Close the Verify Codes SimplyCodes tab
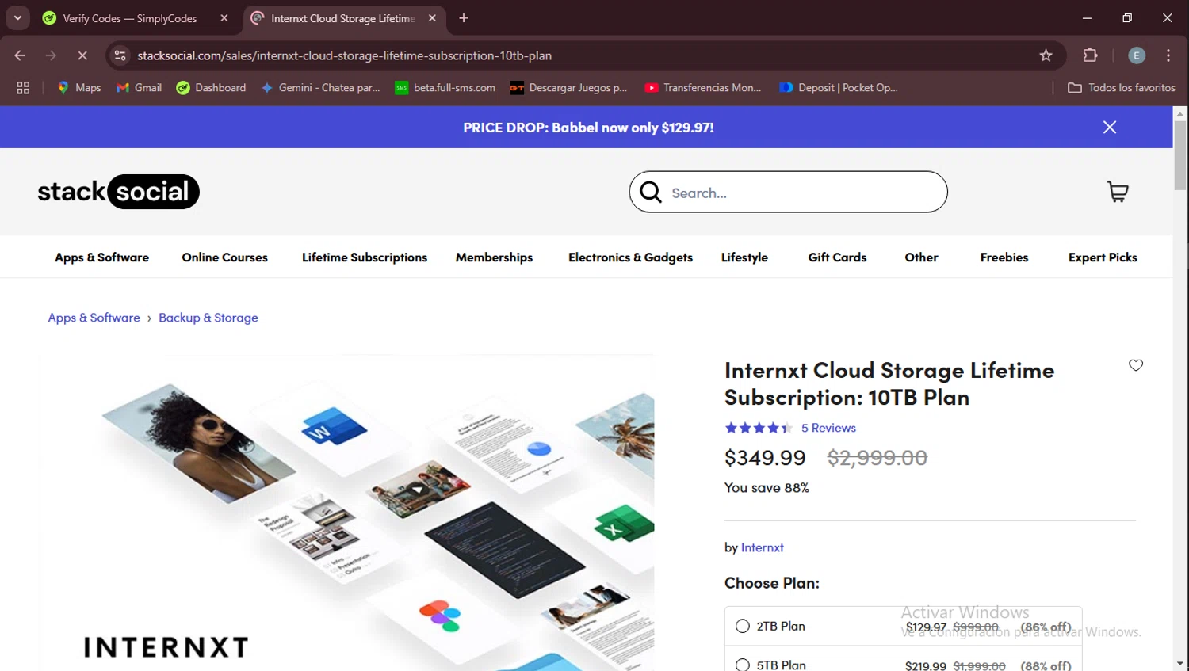Viewport: 1189px width, 671px height. (x=224, y=18)
